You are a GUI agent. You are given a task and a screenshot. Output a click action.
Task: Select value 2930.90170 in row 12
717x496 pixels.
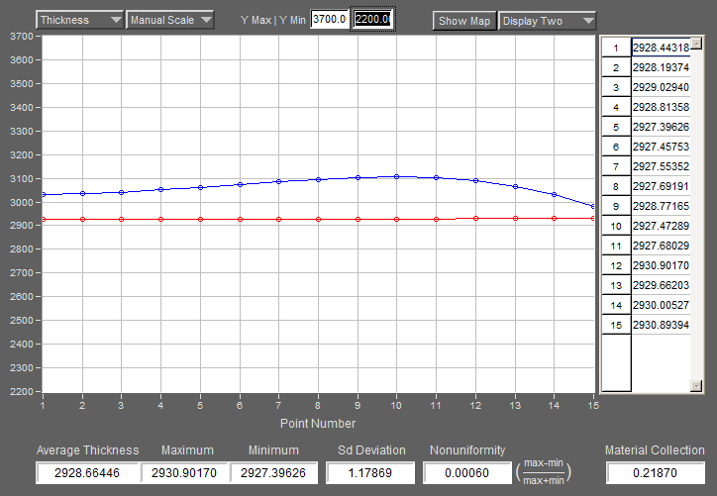click(661, 265)
